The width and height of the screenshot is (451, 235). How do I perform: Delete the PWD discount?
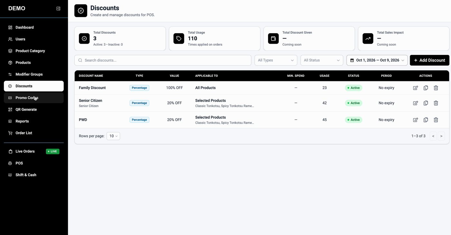pos(436,120)
